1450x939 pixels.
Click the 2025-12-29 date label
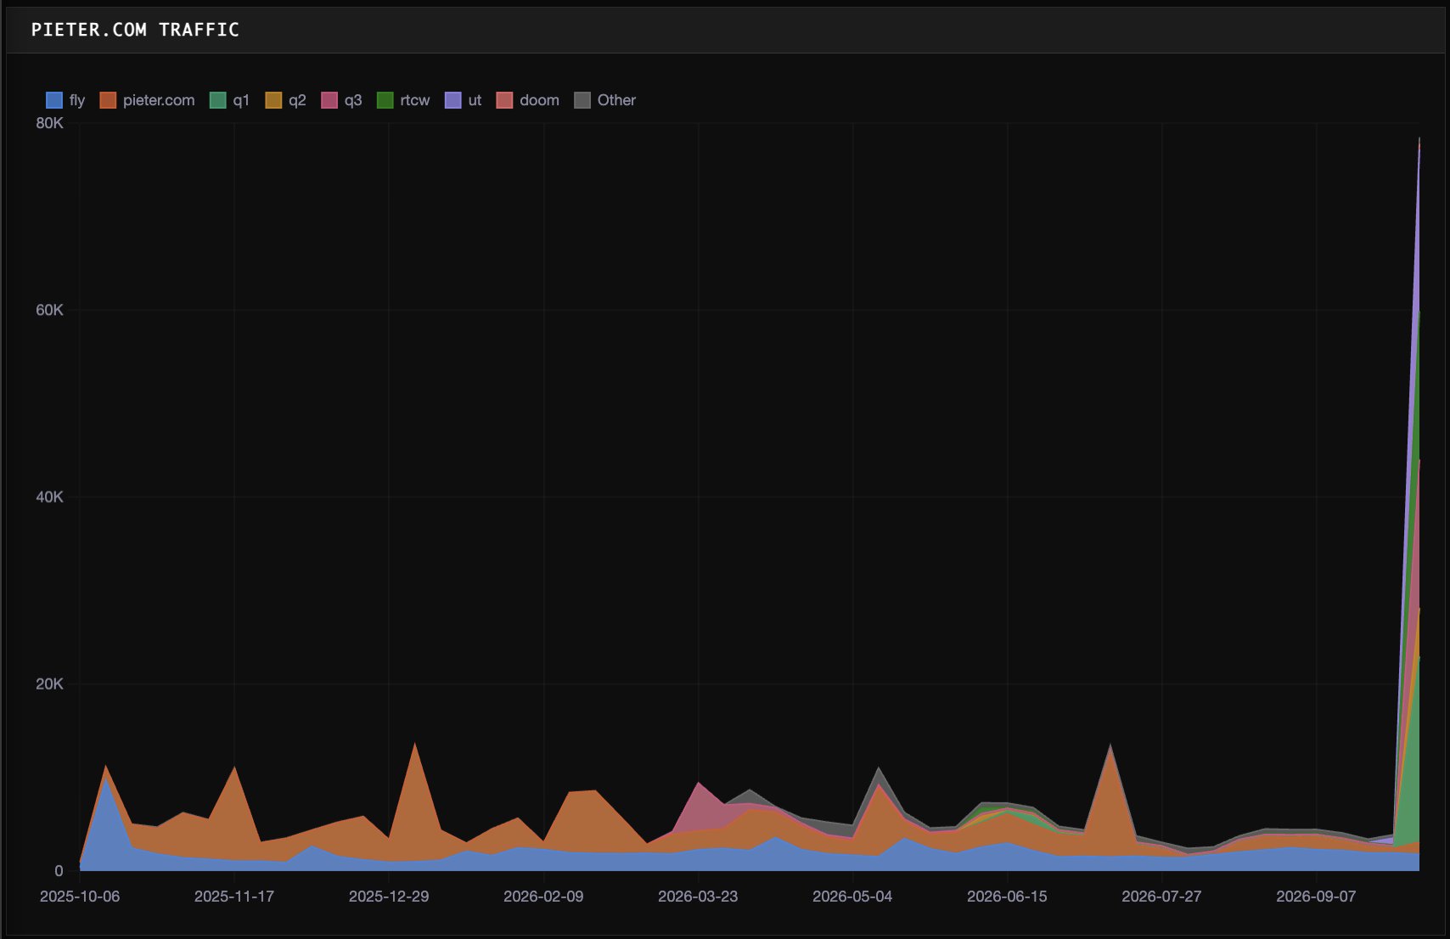tap(389, 897)
